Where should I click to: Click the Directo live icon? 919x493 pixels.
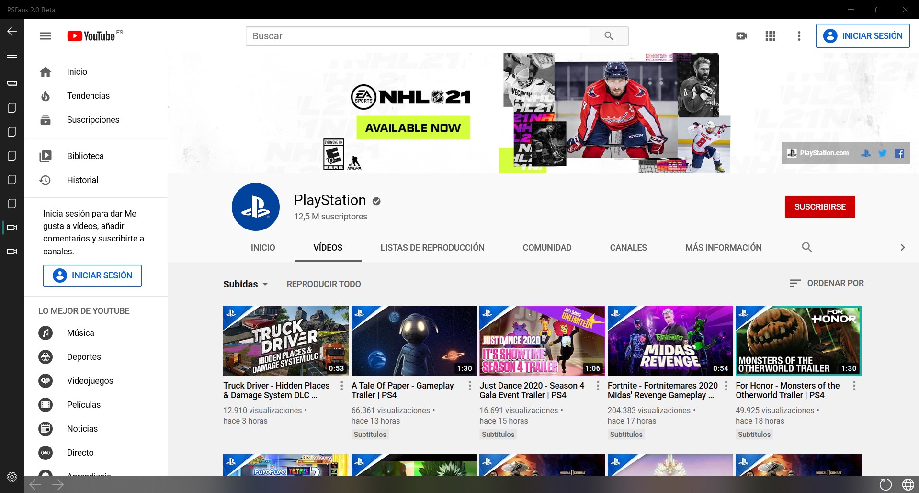point(45,453)
